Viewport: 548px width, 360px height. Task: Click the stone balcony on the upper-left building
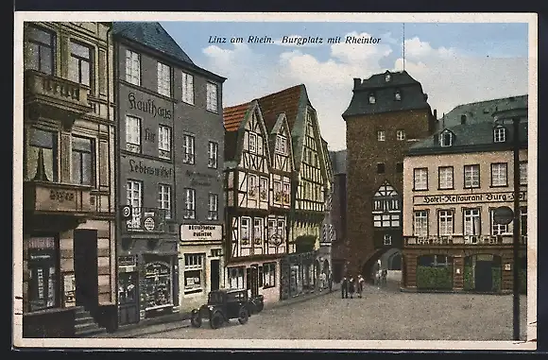[58, 92]
